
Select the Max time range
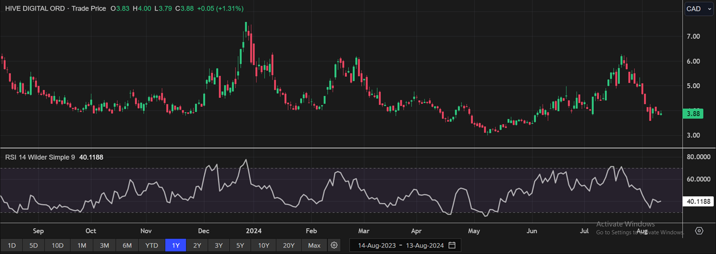click(x=314, y=245)
